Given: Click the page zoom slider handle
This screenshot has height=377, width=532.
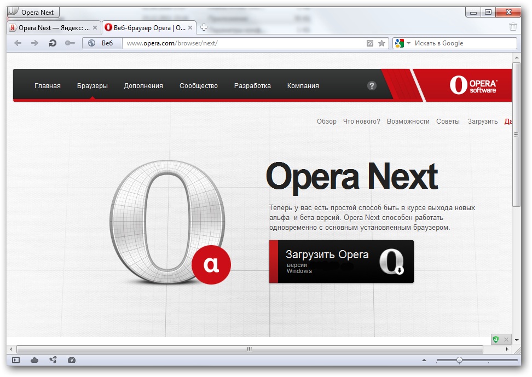Looking at the screenshot, I should pos(459,360).
